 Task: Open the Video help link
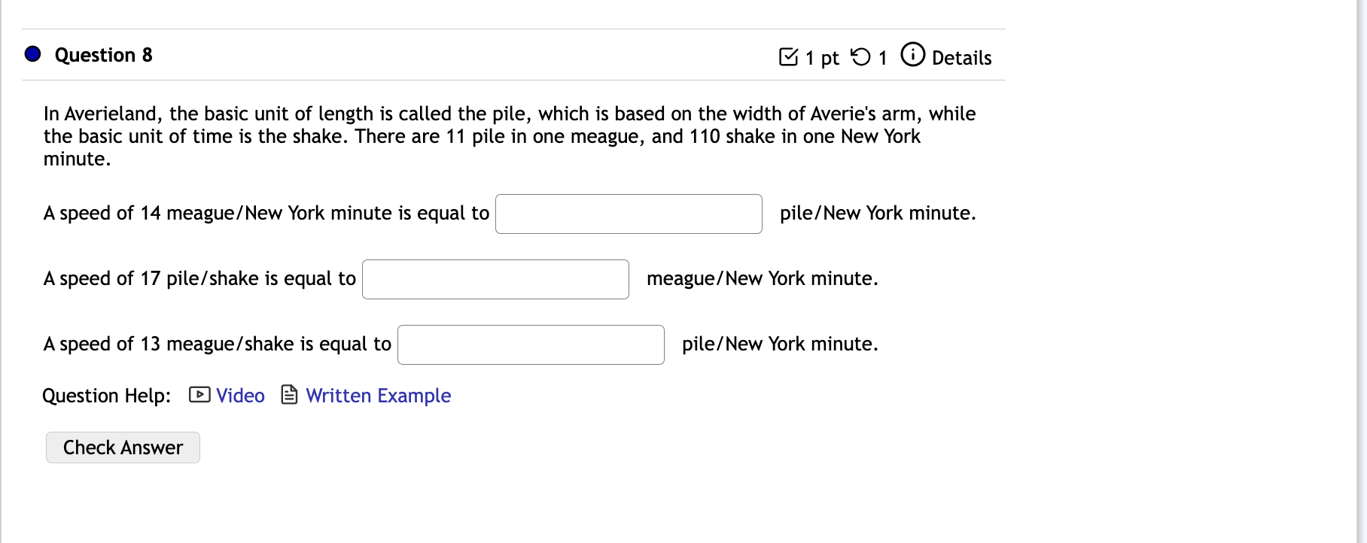[x=239, y=395]
